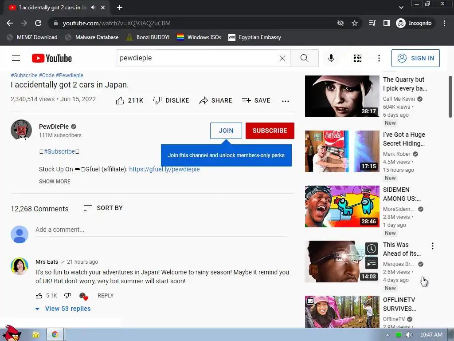This screenshot has width=454, height=341.
Task: Open the YouTube hamburger guide menu
Action: click(16, 58)
